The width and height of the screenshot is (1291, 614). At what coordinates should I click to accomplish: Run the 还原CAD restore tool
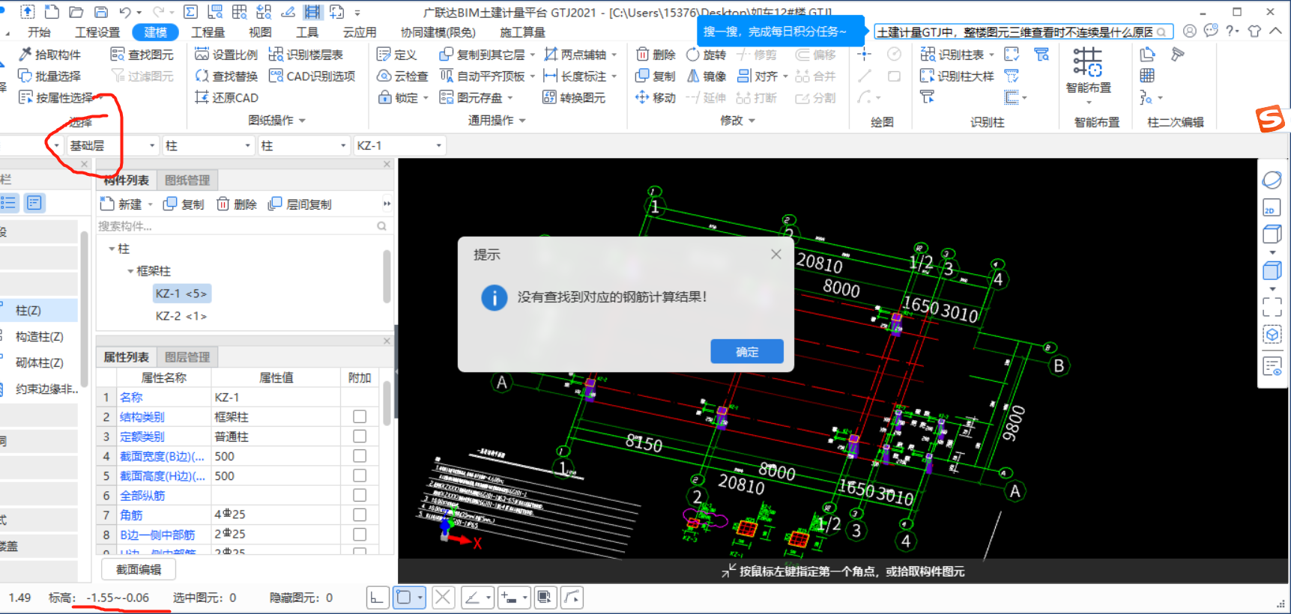coord(226,97)
